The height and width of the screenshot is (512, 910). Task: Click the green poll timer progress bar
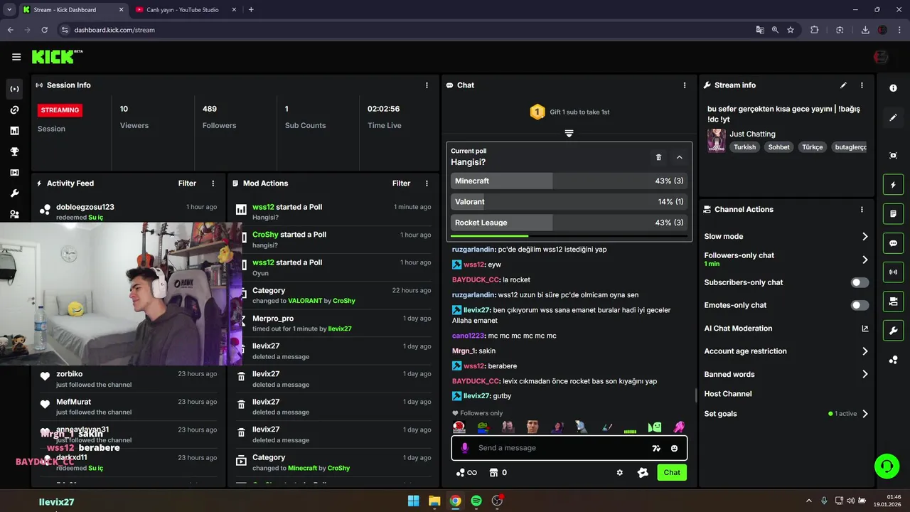point(490,235)
